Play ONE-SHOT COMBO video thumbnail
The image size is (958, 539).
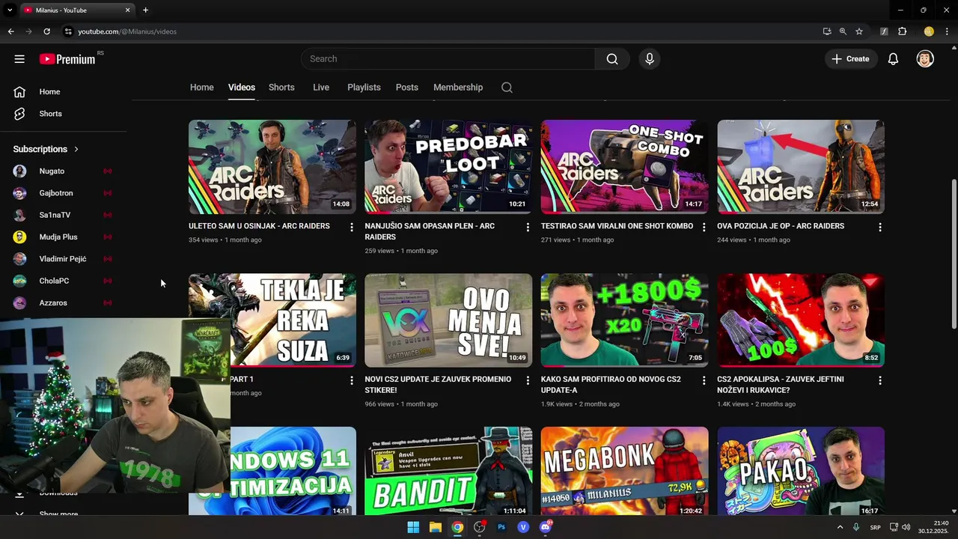click(x=625, y=167)
